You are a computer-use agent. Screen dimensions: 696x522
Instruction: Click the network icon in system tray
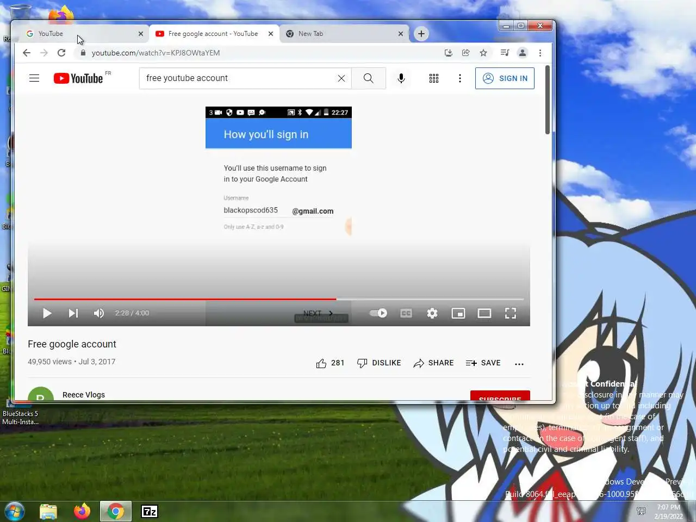click(x=641, y=511)
